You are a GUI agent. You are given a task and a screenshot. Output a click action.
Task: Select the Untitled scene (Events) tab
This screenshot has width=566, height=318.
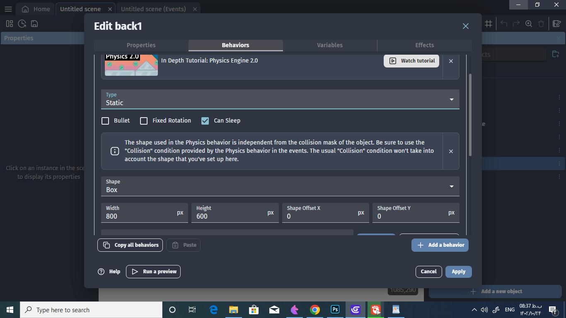click(x=153, y=9)
